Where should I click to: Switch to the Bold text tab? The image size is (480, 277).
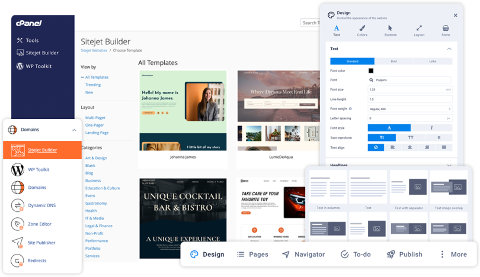[x=393, y=61]
